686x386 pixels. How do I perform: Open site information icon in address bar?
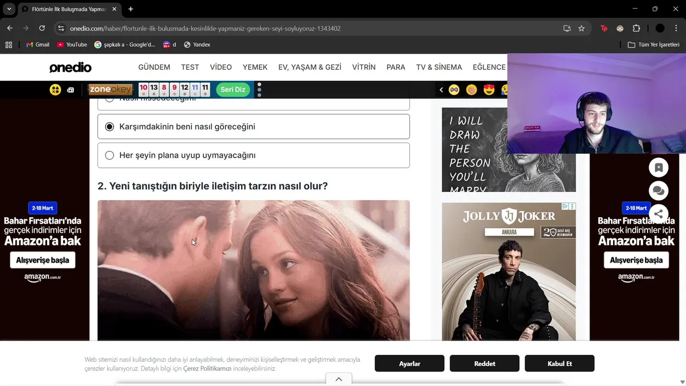[61, 28]
